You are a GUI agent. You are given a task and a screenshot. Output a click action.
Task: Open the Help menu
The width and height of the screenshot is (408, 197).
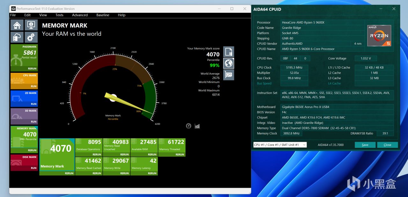(x=121, y=15)
